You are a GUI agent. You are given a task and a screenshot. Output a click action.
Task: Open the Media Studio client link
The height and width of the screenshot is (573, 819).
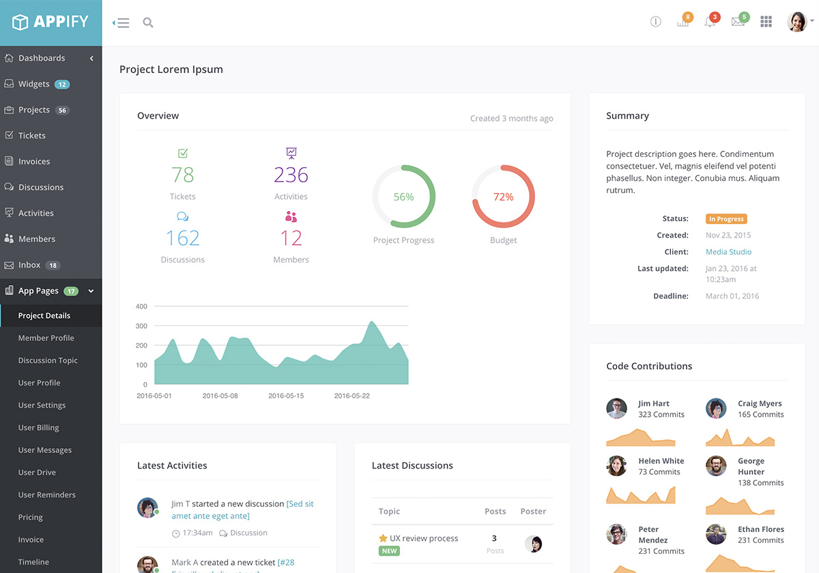pos(728,252)
